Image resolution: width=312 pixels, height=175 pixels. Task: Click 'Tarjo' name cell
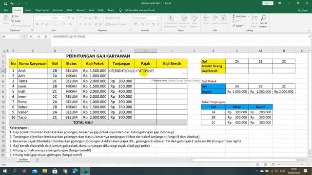click(x=33, y=117)
